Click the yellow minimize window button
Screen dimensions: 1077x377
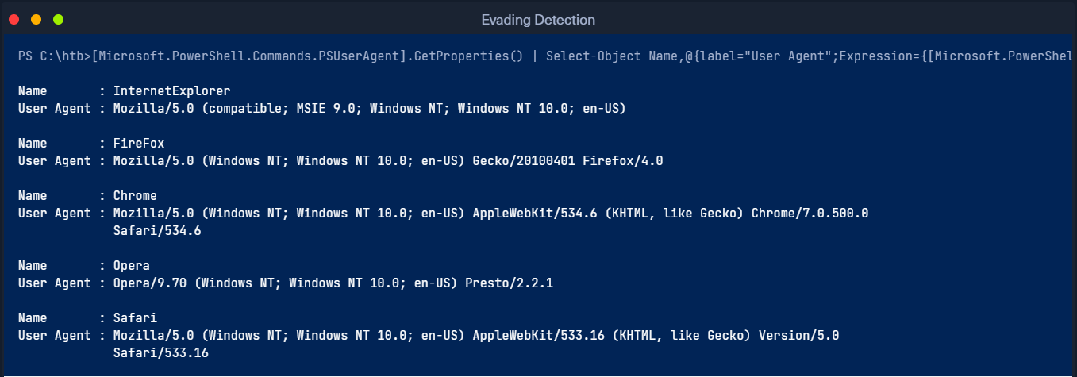pos(36,19)
